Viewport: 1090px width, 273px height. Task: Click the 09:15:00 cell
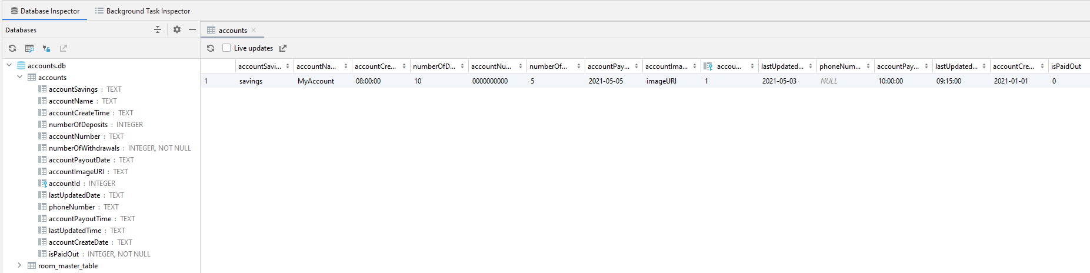click(x=961, y=81)
